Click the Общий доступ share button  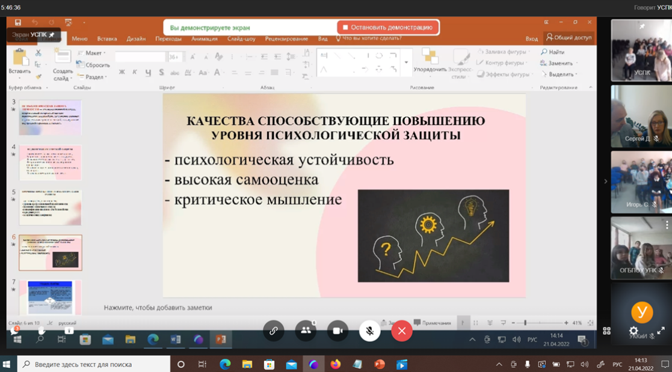(x=569, y=37)
